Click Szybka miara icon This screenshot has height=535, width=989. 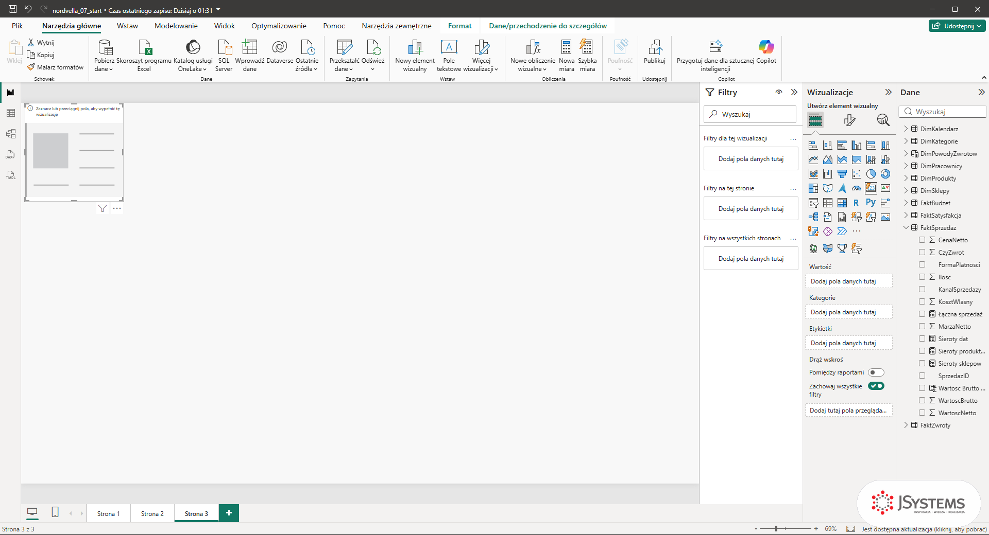point(587,55)
